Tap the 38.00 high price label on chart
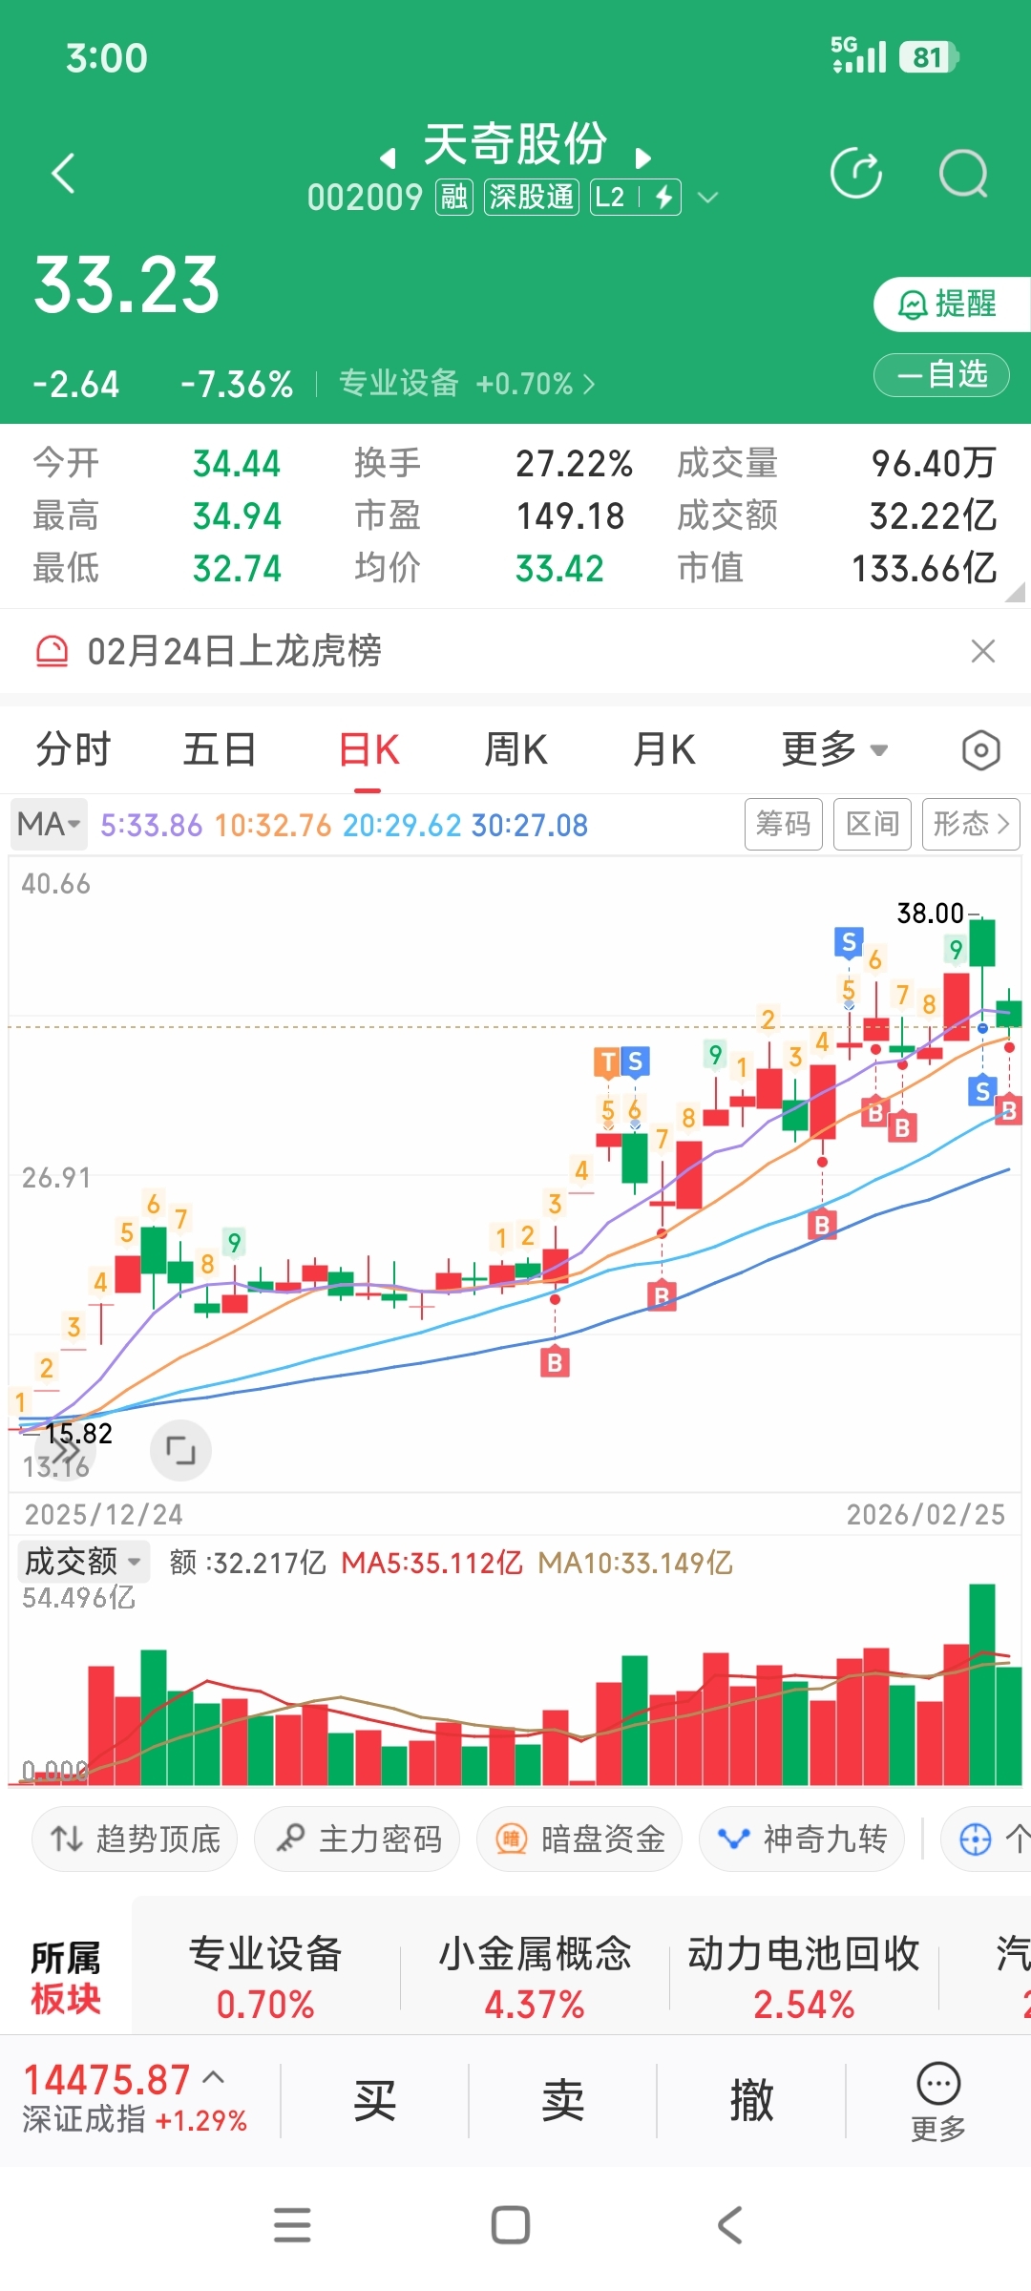Image resolution: width=1031 pixels, height=2291 pixels. click(x=930, y=914)
